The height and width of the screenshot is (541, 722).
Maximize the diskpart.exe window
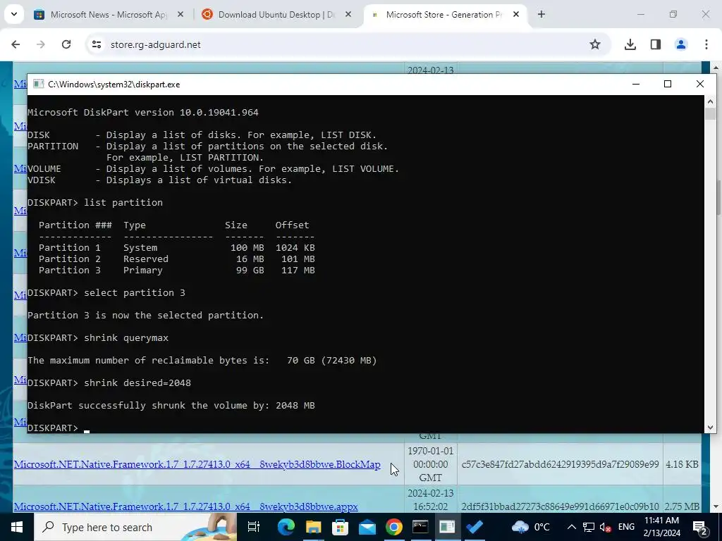click(668, 84)
